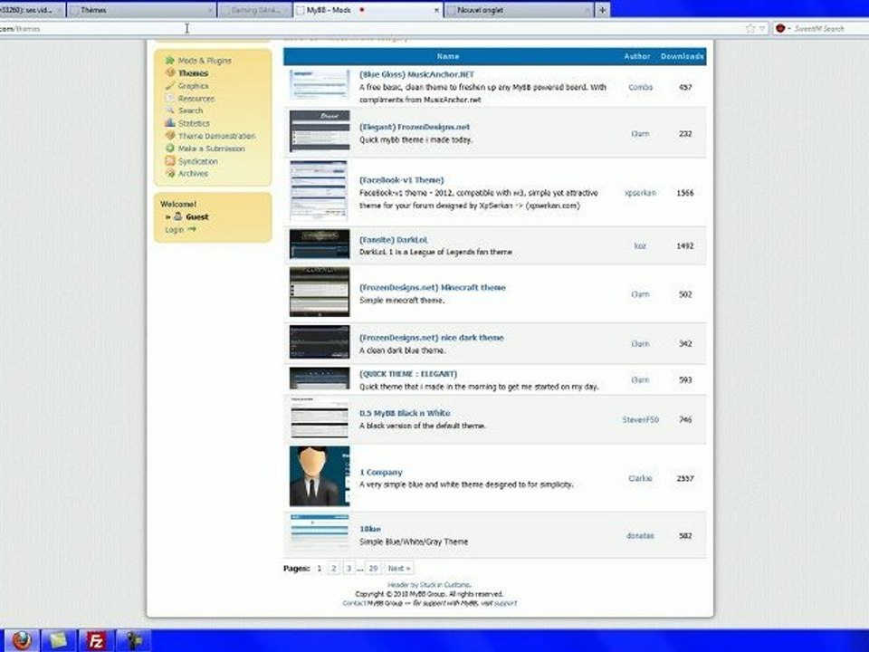Click the Login arrow icon

(192, 229)
